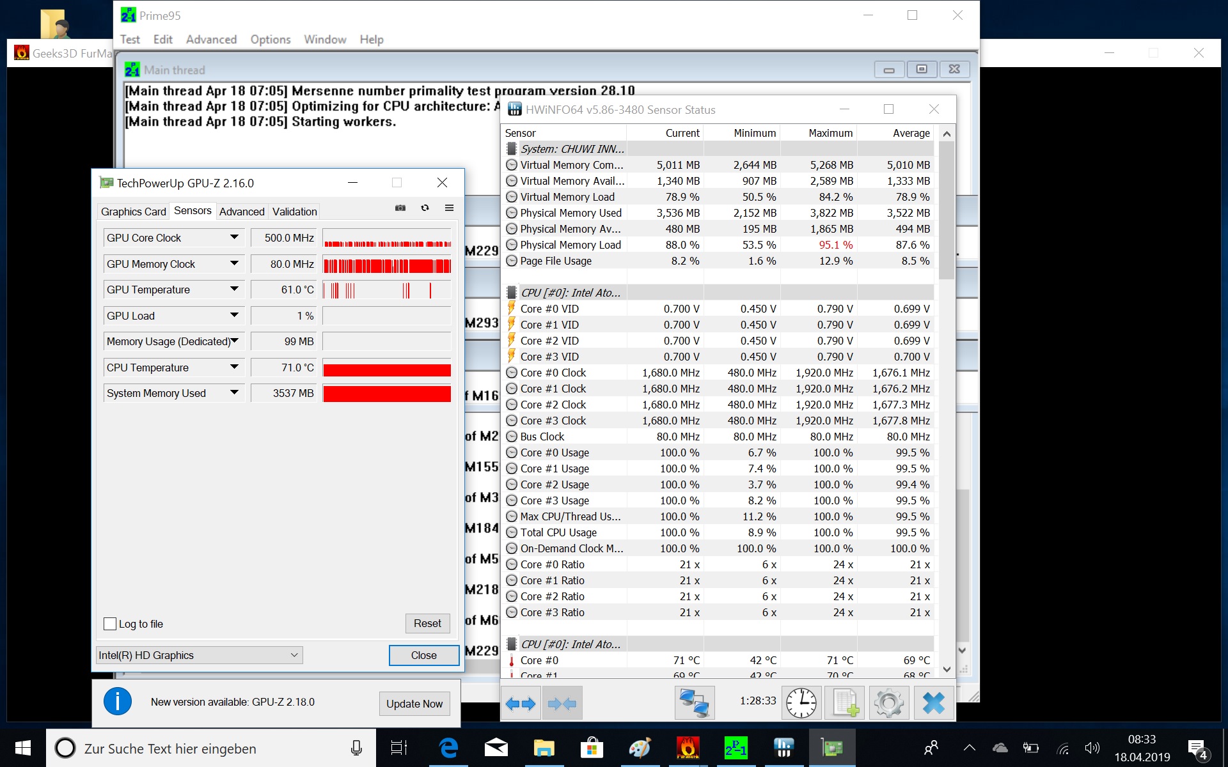Enable Log to file checkbox
This screenshot has width=1228, height=767.
(110, 624)
